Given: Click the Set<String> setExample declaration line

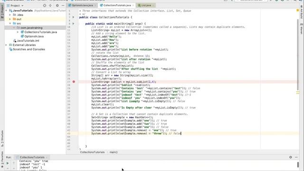Looking at the screenshot, I should pos(122,117).
